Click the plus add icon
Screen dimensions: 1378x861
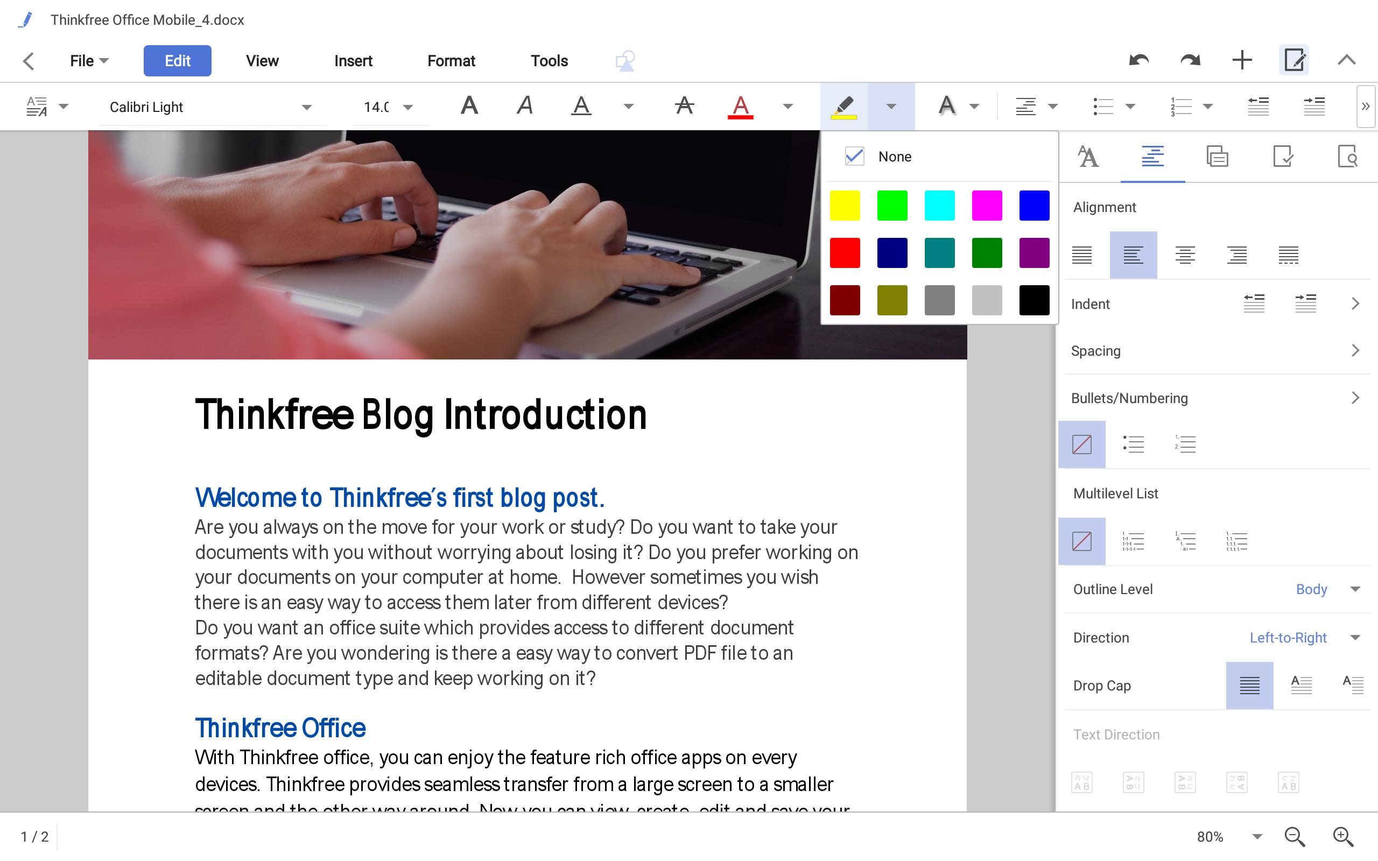pyautogui.click(x=1242, y=60)
